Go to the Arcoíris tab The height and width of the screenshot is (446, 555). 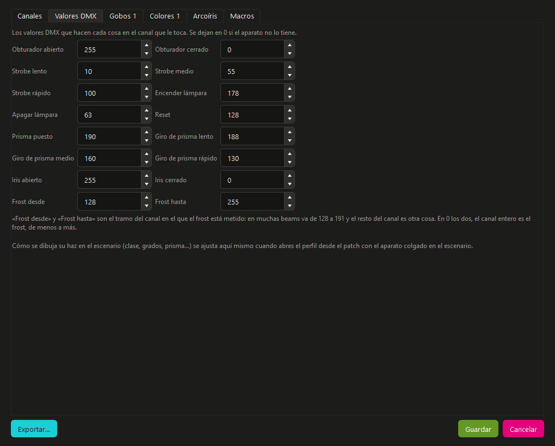pos(205,16)
